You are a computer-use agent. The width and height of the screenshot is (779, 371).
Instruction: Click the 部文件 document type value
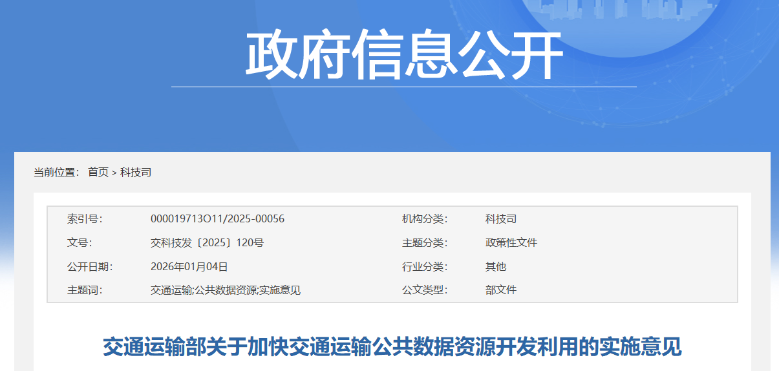tap(501, 290)
